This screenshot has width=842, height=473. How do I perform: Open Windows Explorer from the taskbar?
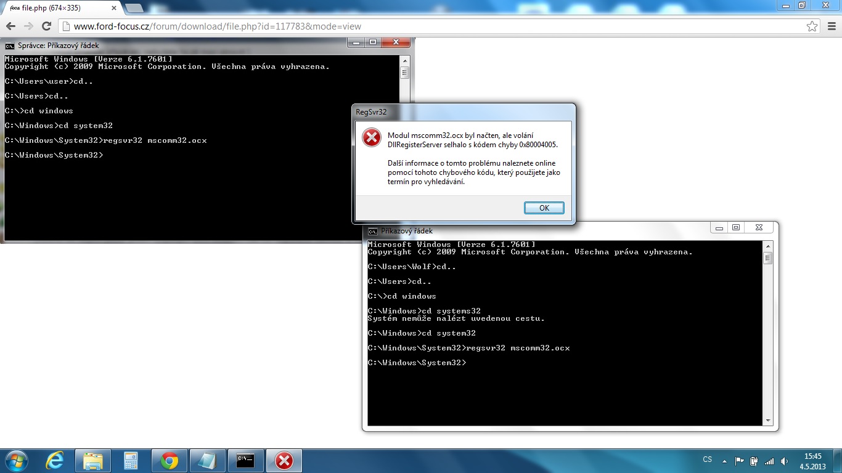click(92, 461)
